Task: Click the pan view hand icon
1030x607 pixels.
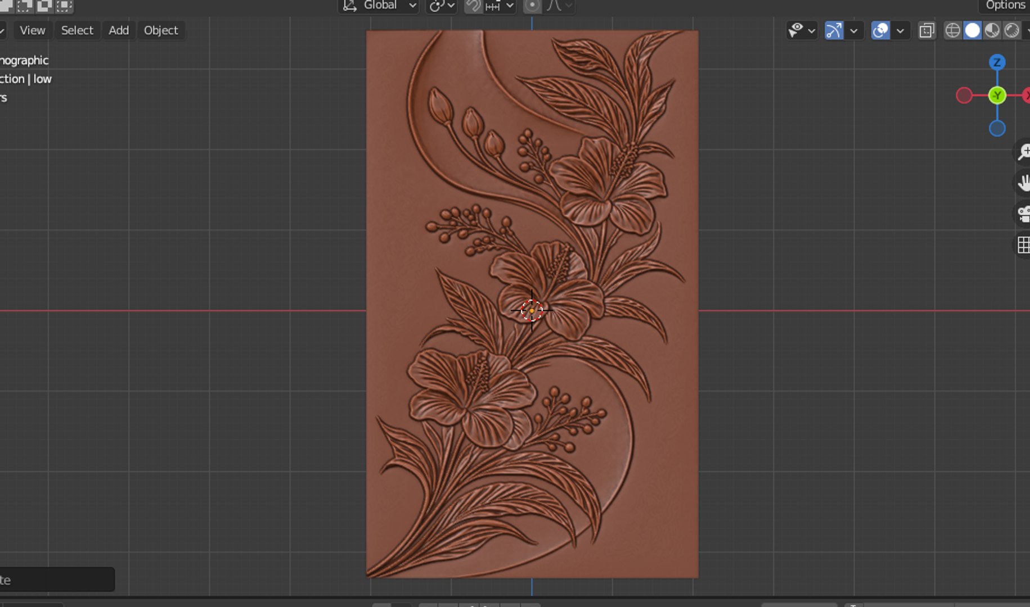Action: pos(1023,183)
